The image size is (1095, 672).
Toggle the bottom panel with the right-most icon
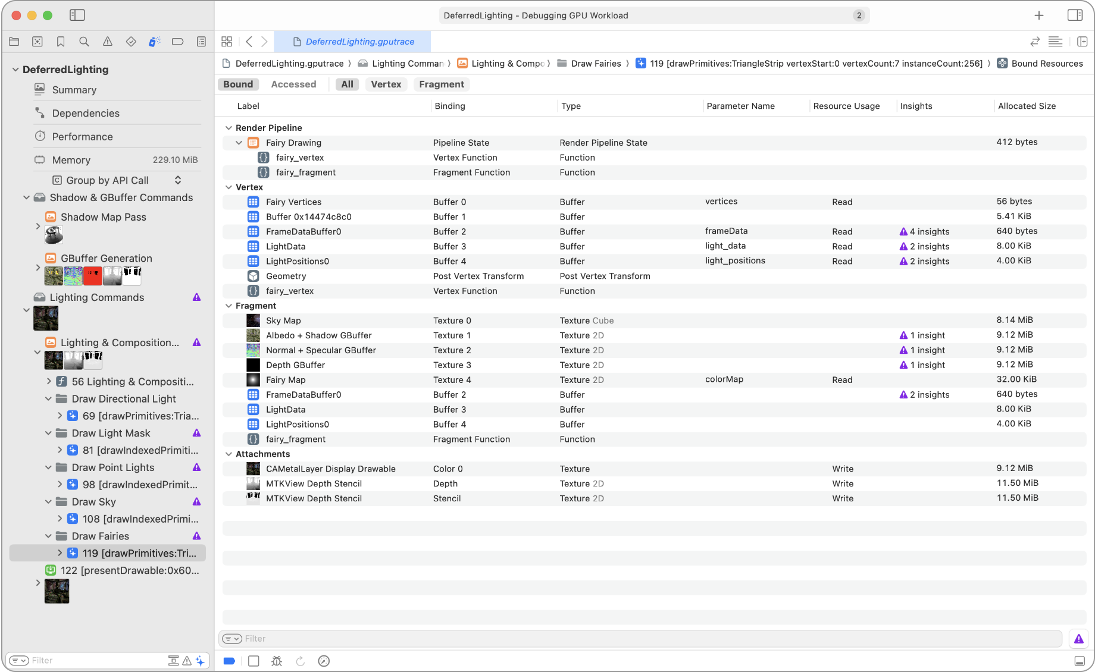tap(1080, 661)
